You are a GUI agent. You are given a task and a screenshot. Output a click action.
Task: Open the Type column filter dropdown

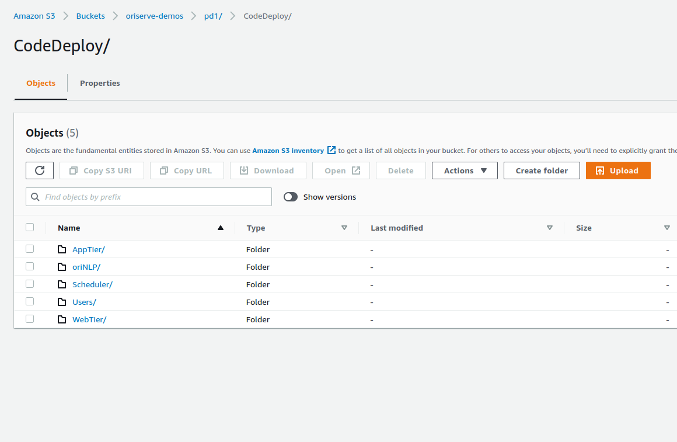[344, 228]
